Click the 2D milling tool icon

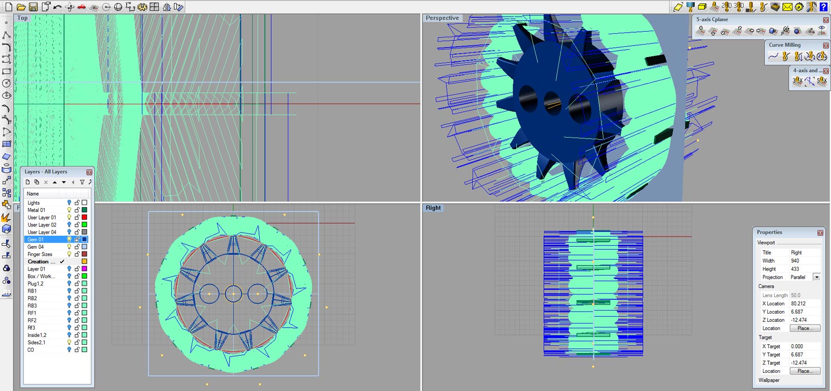tap(727, 6)
